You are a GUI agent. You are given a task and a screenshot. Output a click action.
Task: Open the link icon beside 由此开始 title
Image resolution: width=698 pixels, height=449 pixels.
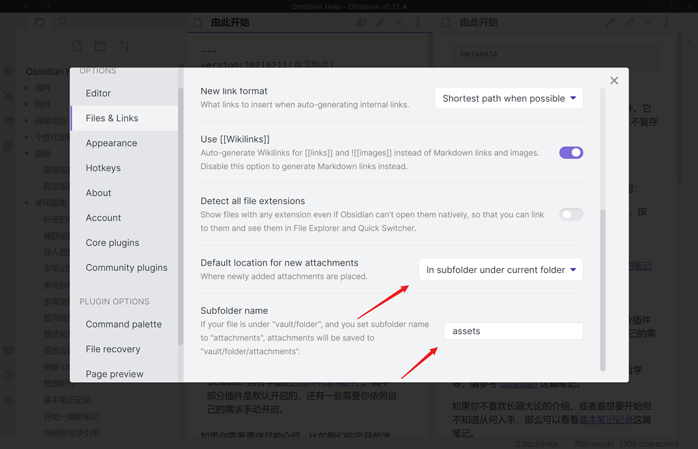[x=380, y=22]
